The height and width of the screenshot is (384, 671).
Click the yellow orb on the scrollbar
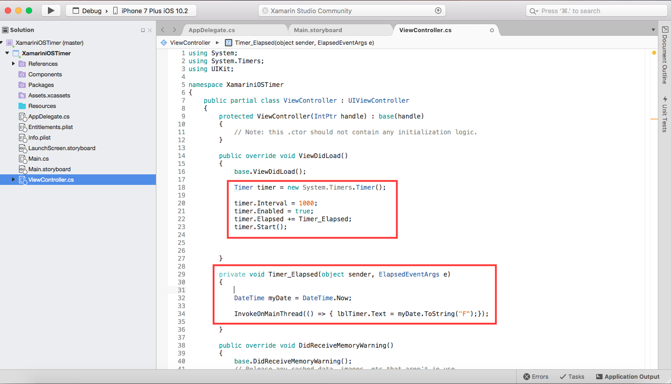(x=654, y=53)
